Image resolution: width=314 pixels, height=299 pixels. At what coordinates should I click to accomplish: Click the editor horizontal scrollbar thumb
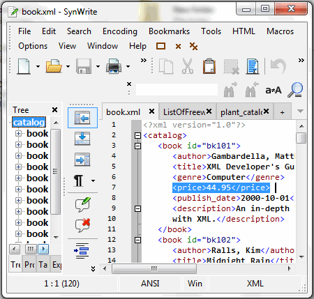click(x=154, y=269)
